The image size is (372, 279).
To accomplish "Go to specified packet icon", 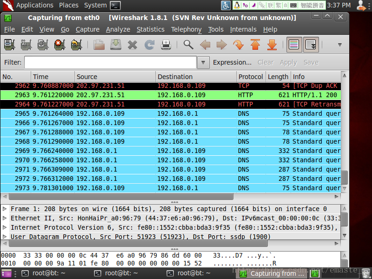I will 238,45.
